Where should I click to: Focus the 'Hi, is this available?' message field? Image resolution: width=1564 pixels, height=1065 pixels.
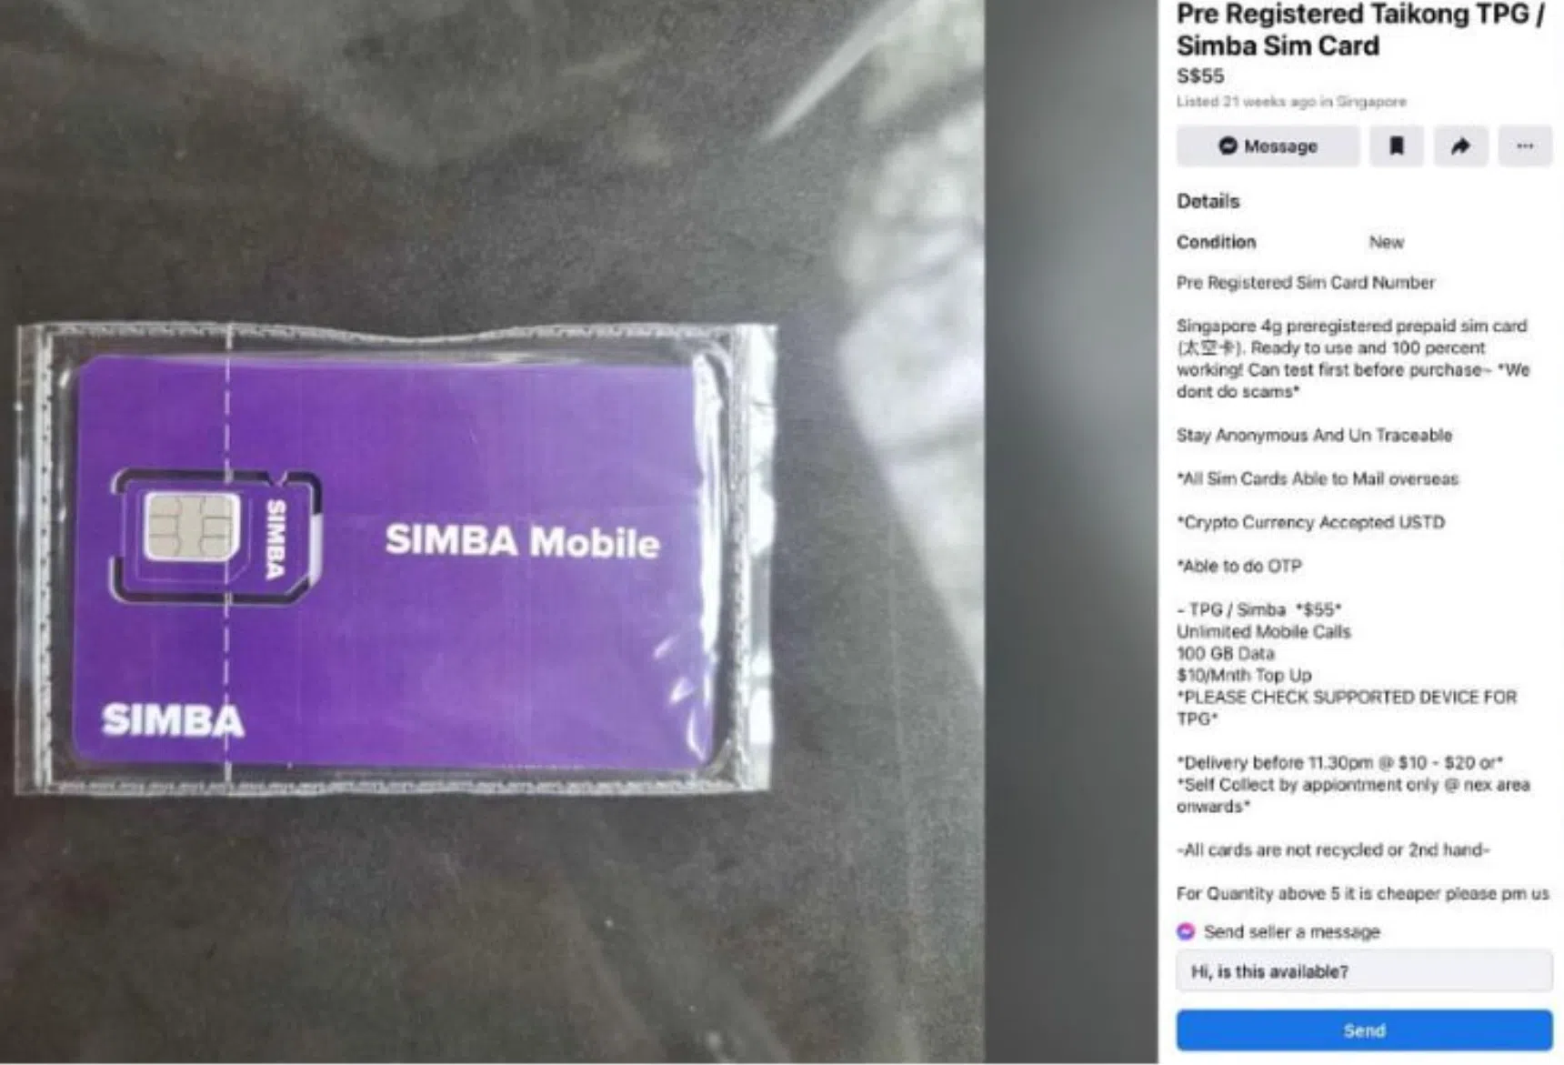click(x=1364, y=971)
